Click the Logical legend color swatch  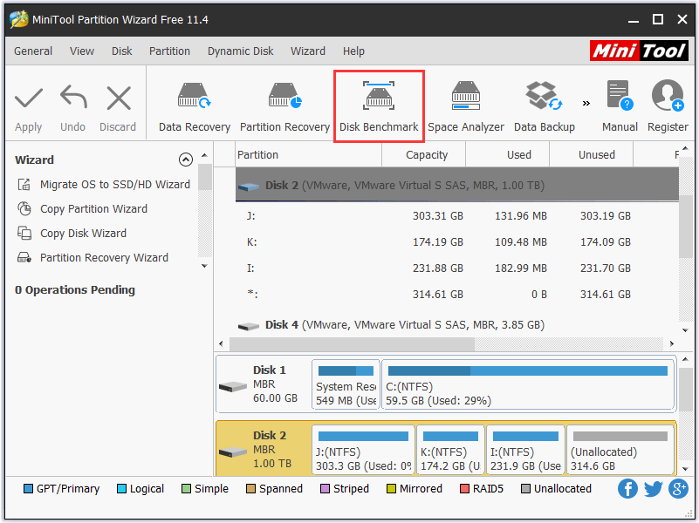(x=121, y=489)
